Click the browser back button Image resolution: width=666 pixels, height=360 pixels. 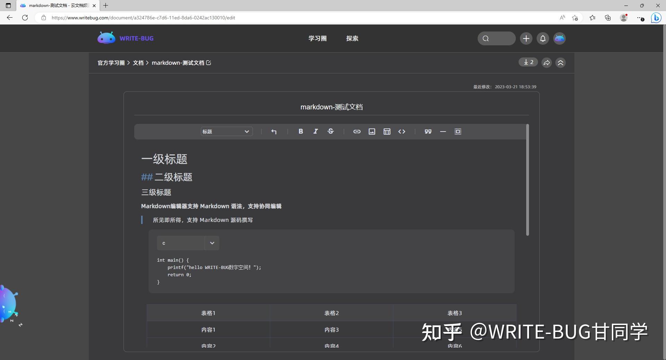(x=10, y=18)
